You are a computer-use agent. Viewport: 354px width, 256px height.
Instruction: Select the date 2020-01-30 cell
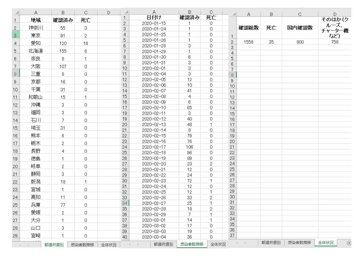point(154,57)
